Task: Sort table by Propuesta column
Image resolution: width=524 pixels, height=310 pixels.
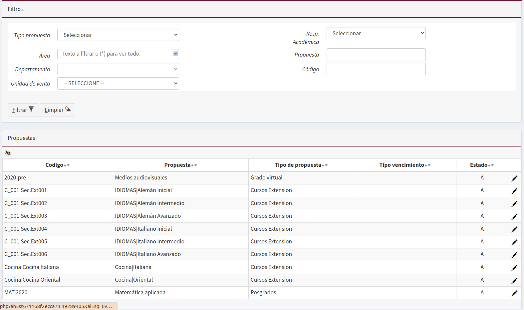Action: pos(181,165)
